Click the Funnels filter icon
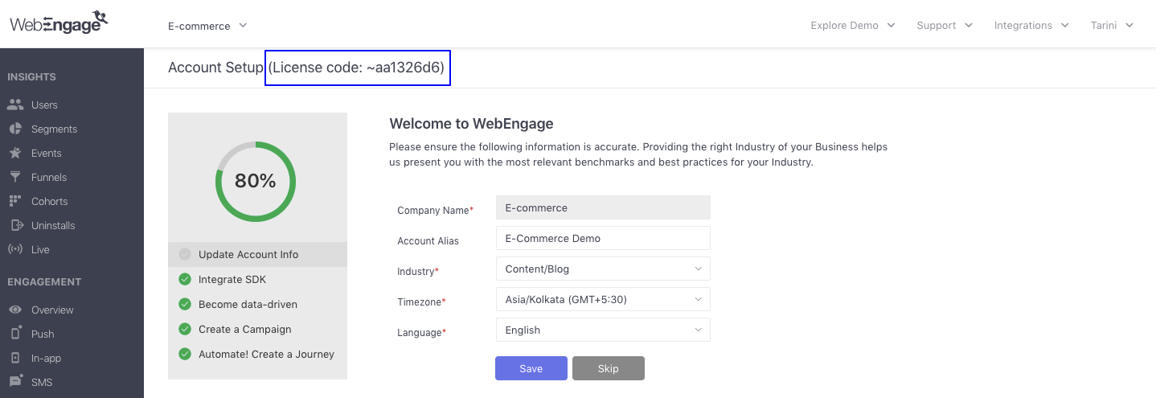1156x398 pixels. [x=15, y=177]
